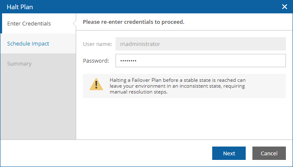Viewport: 293px width, 167px height.
Task: Click the Halt Plan title text
Action: [x=20, y=7]
